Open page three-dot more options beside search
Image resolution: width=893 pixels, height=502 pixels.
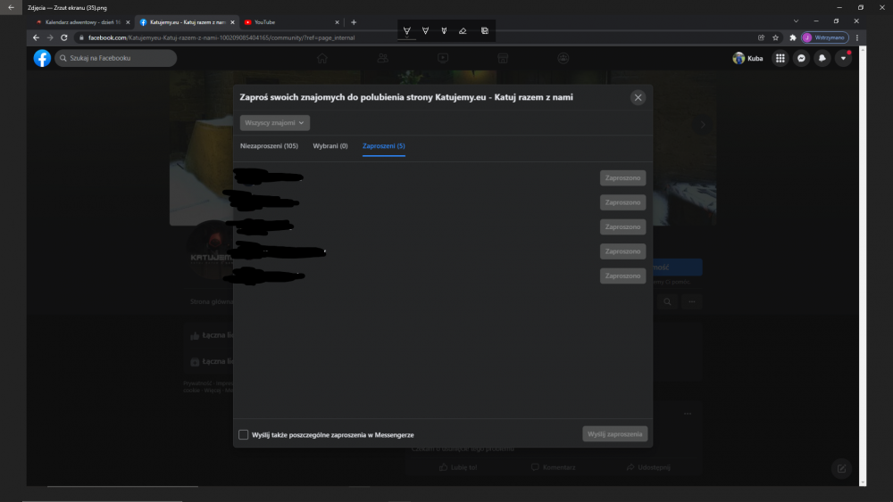(x=692, y=302)
